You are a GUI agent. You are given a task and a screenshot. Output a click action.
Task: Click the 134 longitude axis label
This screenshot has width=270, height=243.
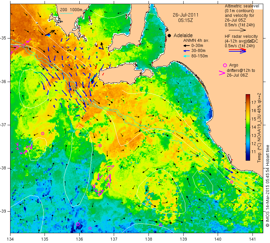pos(10,239)
